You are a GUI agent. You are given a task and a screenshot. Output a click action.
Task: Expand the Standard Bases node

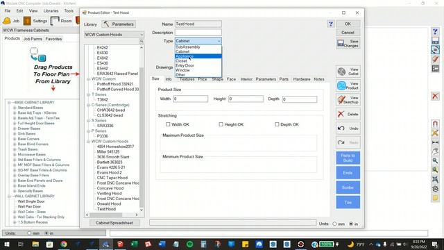(x=15, y=108)
